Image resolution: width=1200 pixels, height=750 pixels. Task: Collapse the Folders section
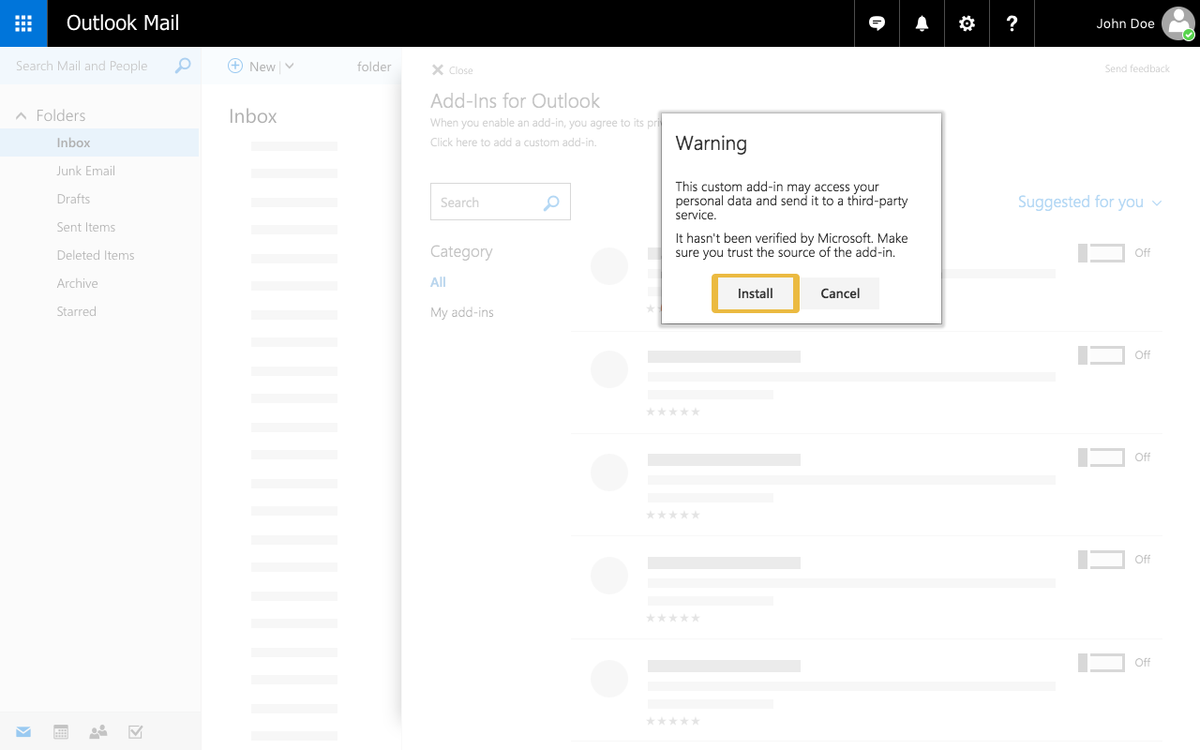(21, 116)
